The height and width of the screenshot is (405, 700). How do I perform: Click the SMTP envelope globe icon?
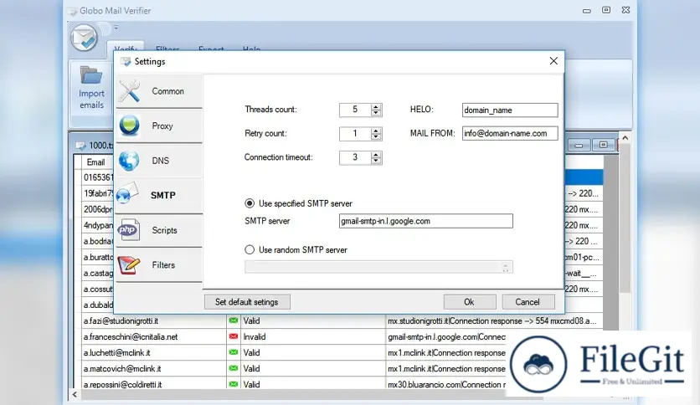127,193
